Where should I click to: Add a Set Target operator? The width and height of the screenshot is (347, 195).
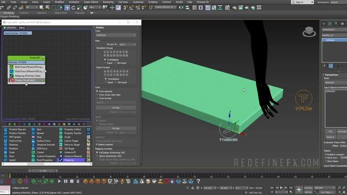[x=67, y=148]
